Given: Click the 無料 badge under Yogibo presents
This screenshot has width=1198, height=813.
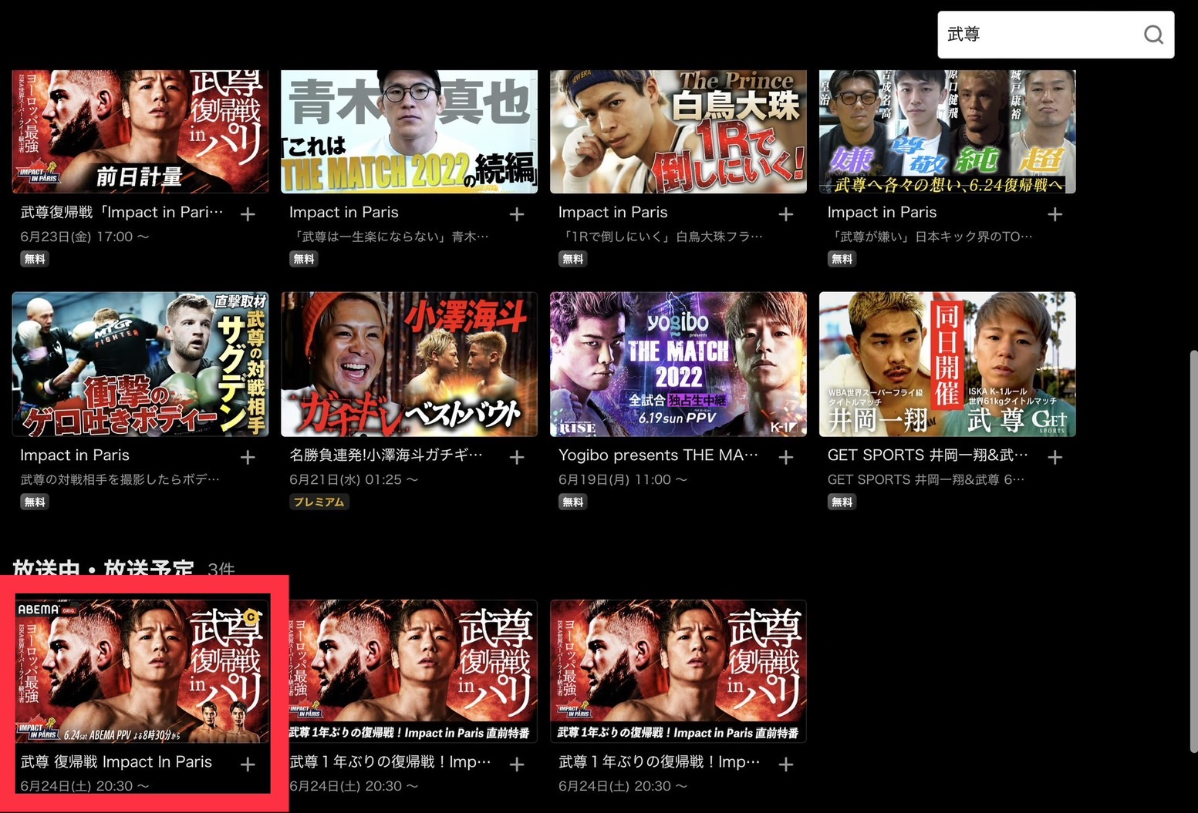Looking at the screenshot, I should [x=573, y=502].
